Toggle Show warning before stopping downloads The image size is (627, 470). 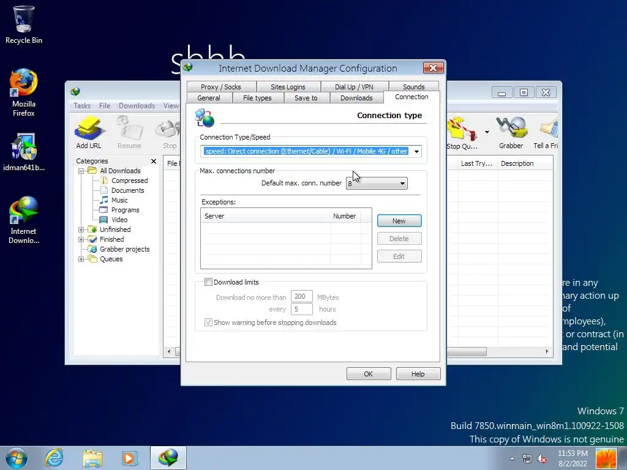pos(208,323)
